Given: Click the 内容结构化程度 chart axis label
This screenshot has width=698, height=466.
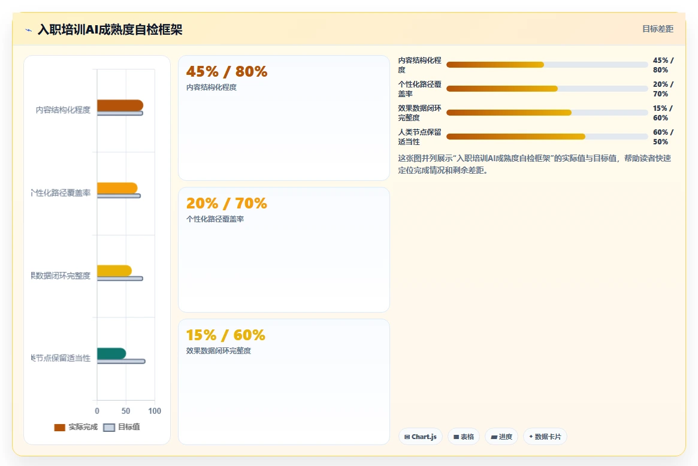Looking at the screenshot, I should point(63,110).
